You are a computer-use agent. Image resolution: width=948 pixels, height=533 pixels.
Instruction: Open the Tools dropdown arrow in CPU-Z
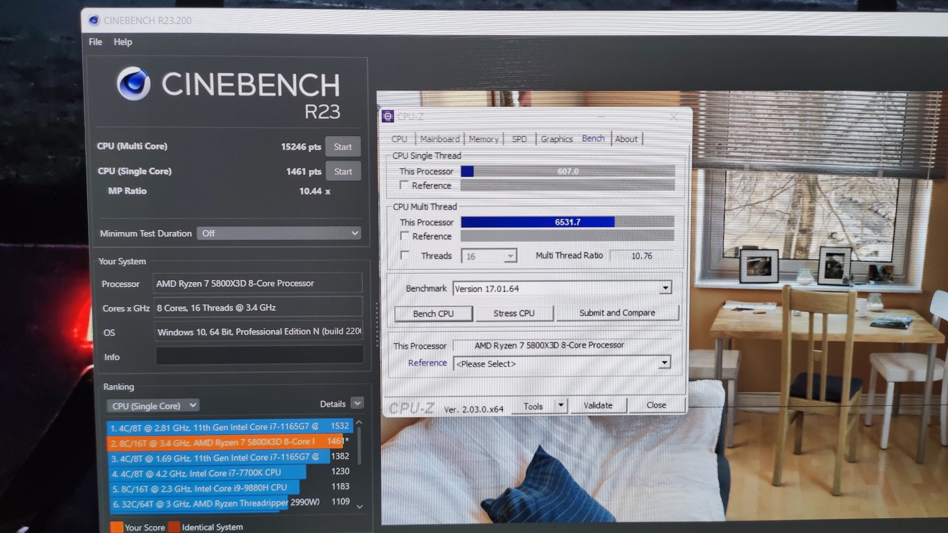561,405
